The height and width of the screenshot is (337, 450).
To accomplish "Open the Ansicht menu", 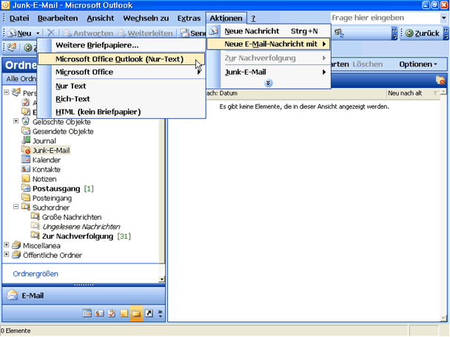I will click(101, 18).
